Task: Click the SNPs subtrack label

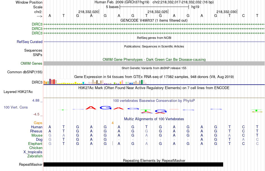Action: point(38,55)
